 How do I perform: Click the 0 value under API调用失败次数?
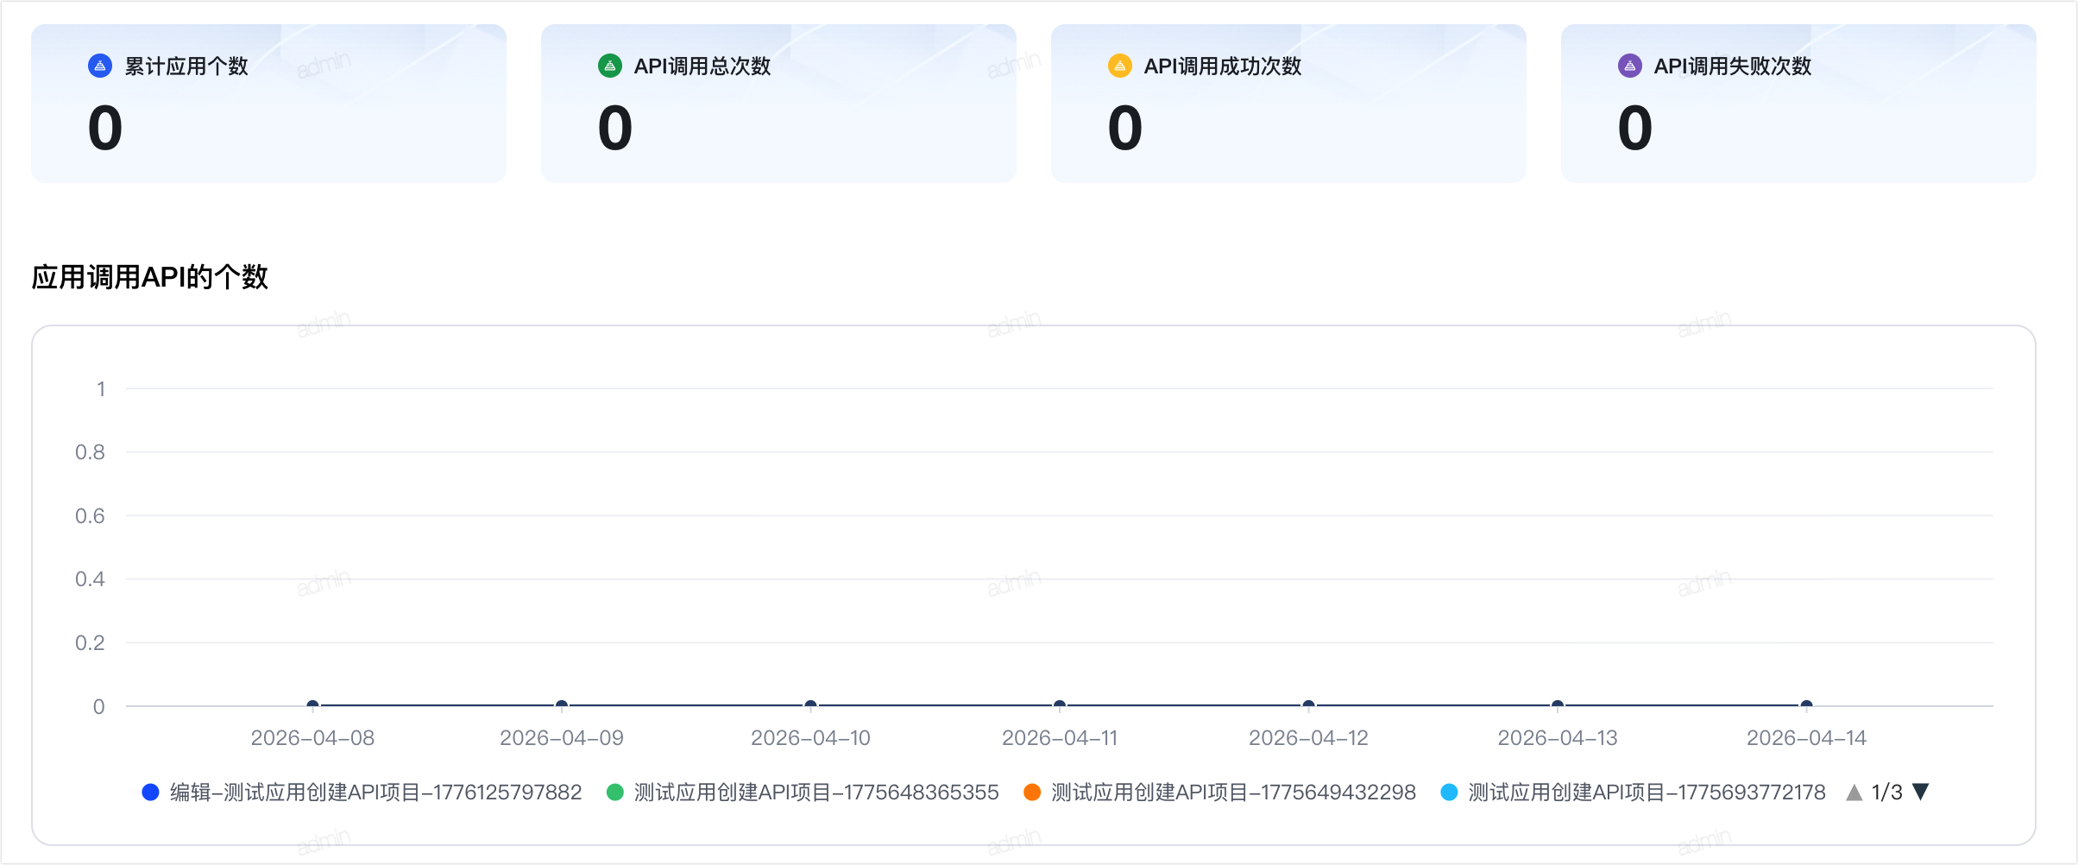(x=1635, y=128)
